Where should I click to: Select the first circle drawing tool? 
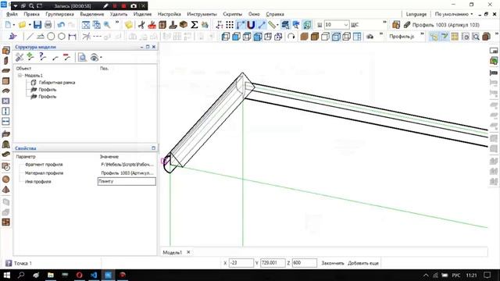[51, 37]
